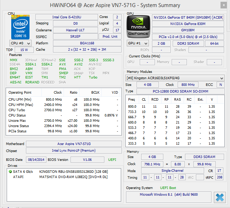Click the Freq column header

(x=132, y=100)
